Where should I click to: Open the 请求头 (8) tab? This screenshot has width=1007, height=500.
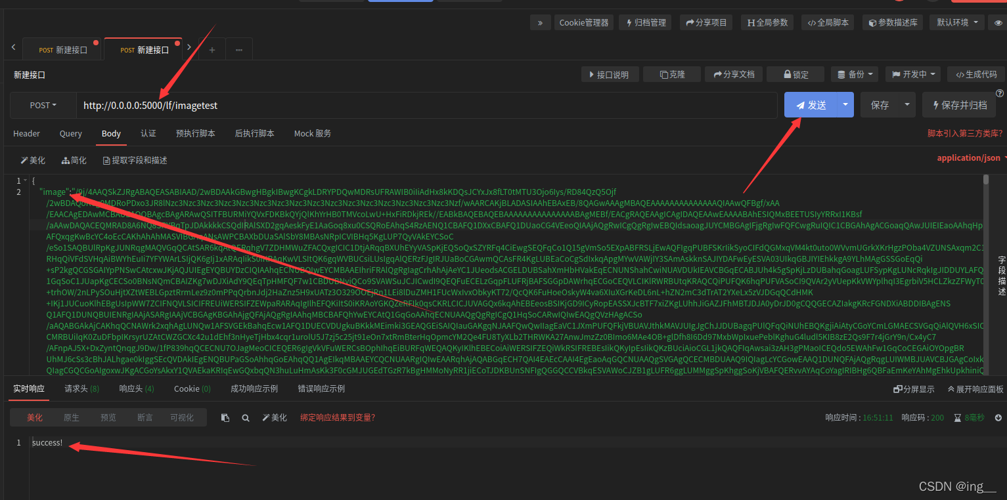[82, 388]
